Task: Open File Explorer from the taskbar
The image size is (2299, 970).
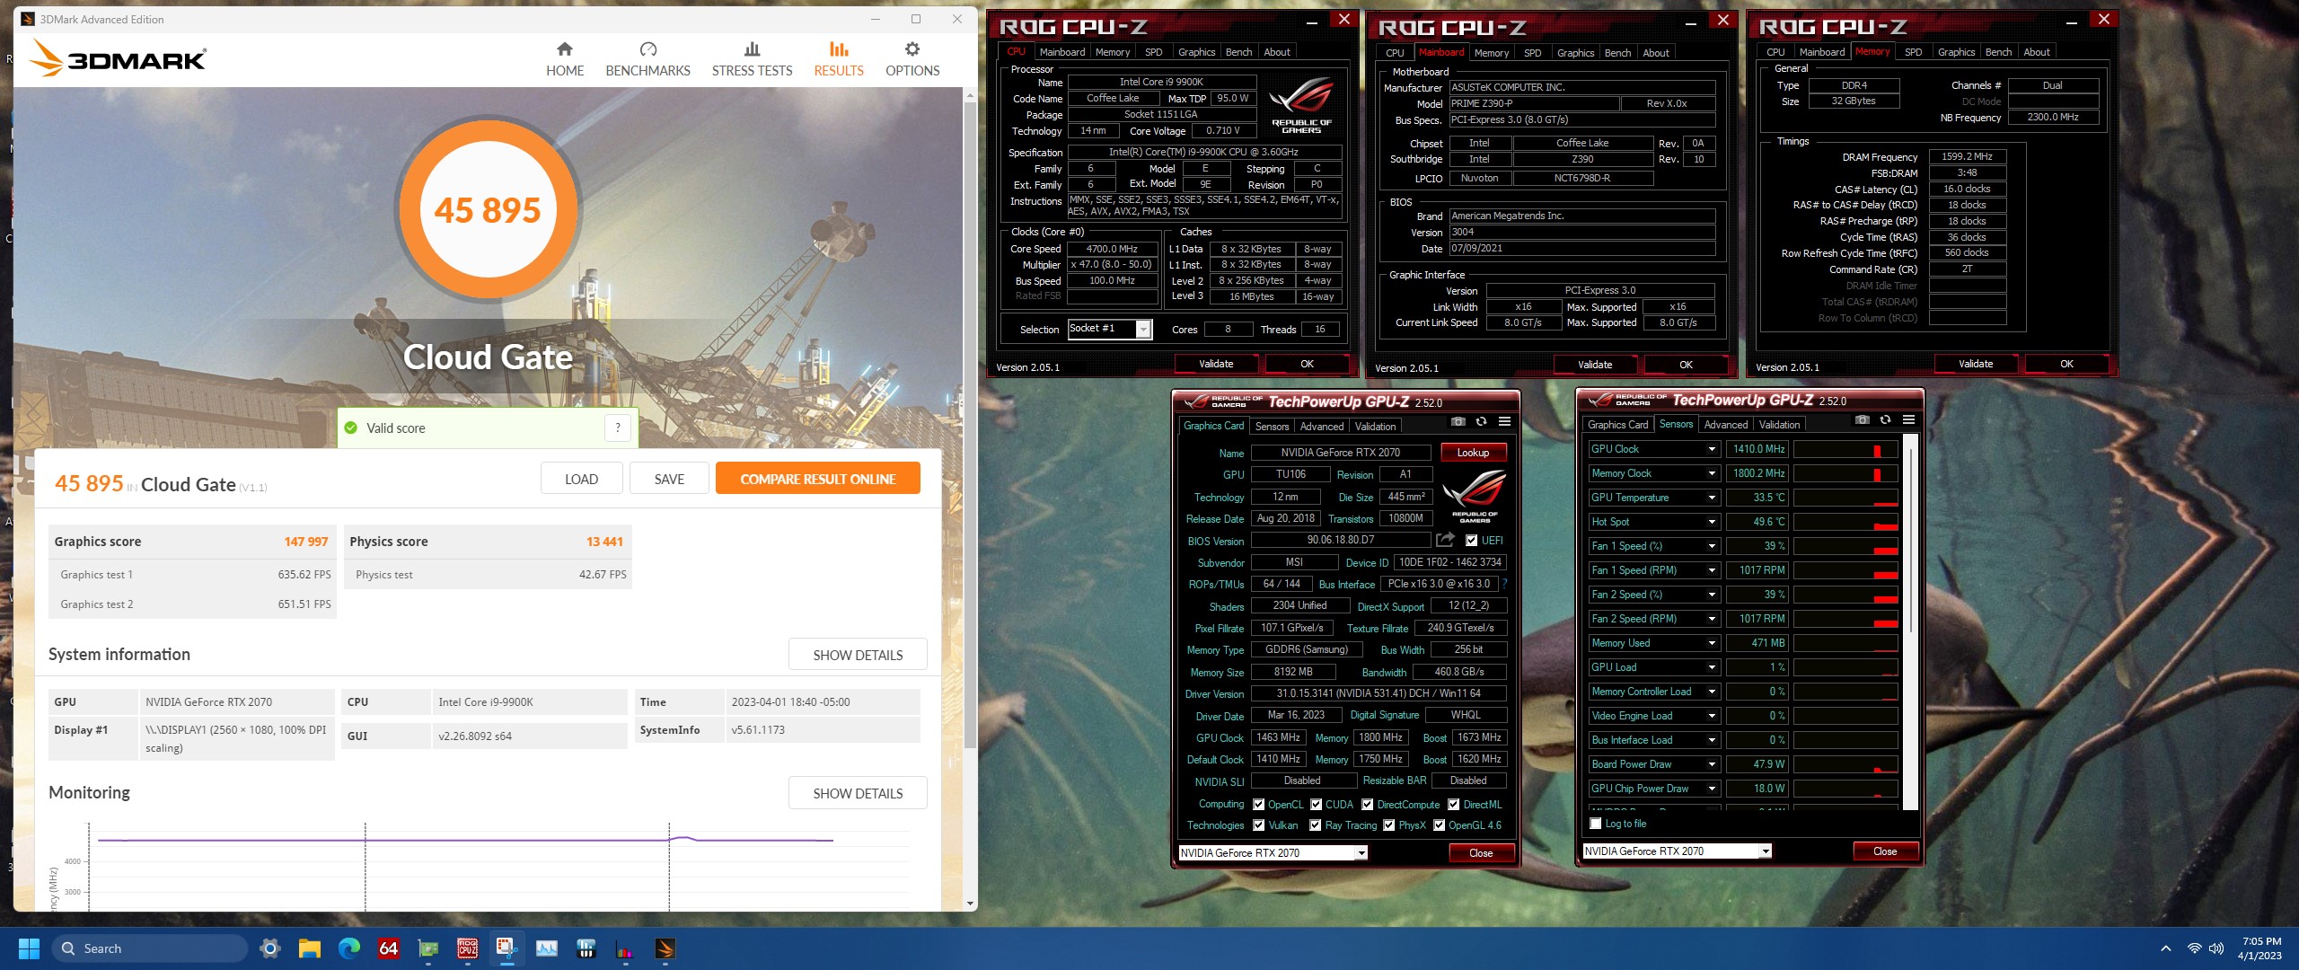Action: (310, 948)
